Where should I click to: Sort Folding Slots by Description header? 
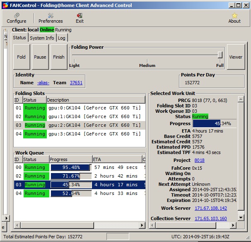pyautogui.click(x=96, y=100)
